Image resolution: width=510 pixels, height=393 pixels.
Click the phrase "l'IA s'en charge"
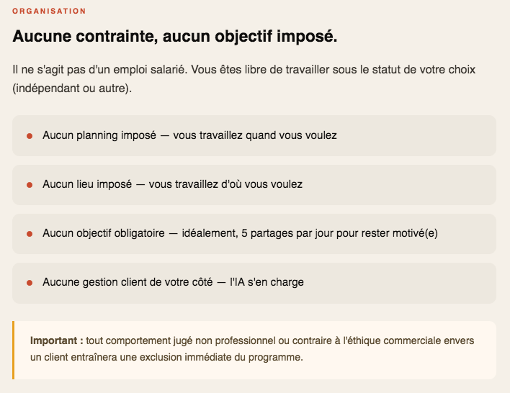[x=267, y=282]
